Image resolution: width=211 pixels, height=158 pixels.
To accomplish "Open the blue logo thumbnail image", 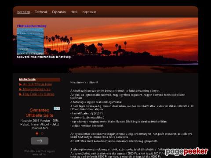I will coord(30,41).
